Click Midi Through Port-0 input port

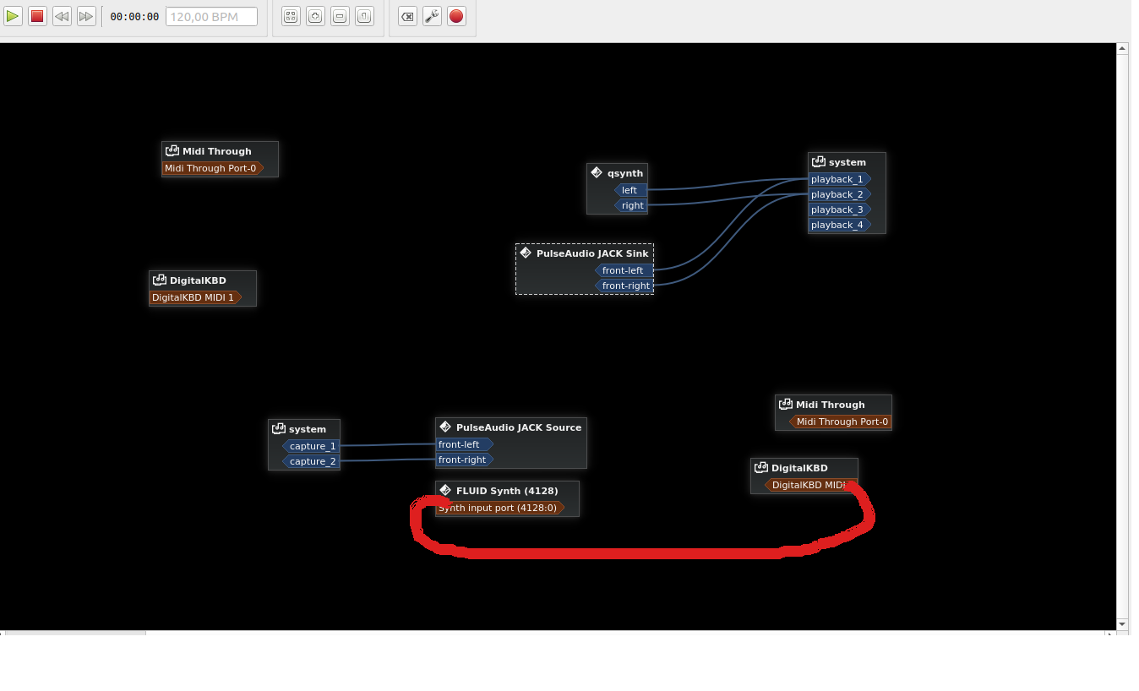pos(841,422)
